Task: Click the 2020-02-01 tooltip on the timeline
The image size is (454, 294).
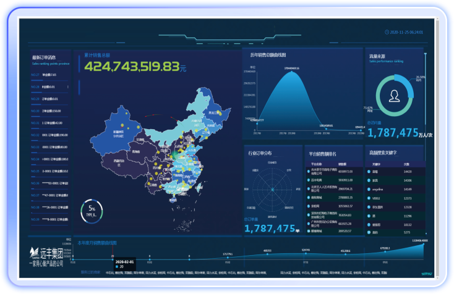Action: [x=113, y=262]
